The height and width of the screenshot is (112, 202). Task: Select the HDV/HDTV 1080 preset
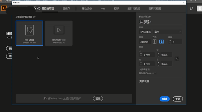(x=59, y=33)
